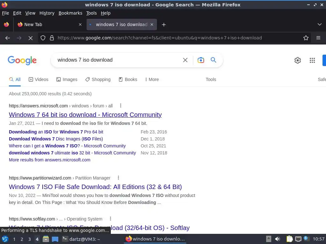Open options dots next to partitionwizard.com result
The width and height of the screenshot is (326, 244).
pos(118,178)
